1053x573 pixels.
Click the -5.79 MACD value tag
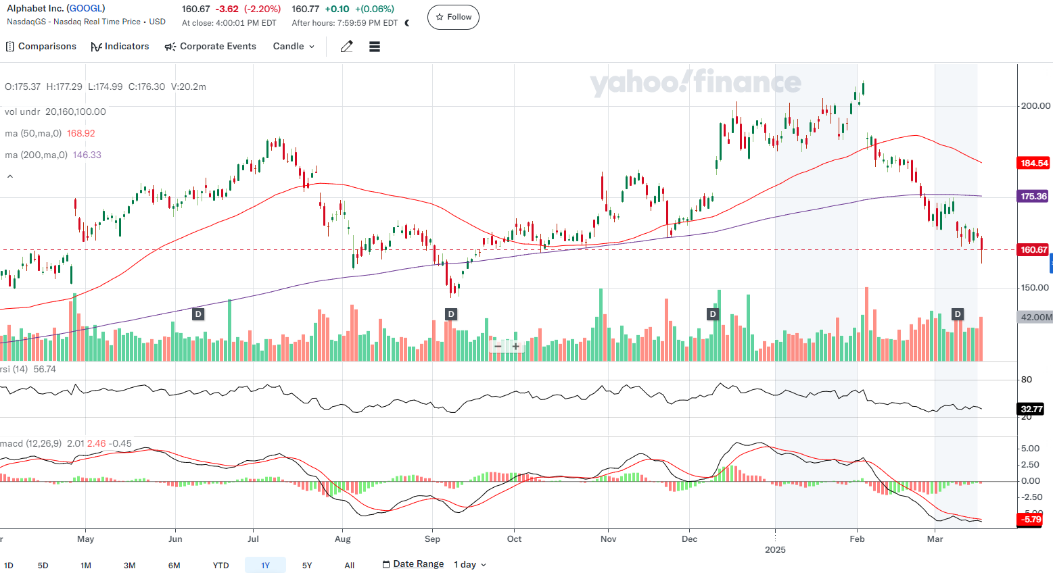tap(1031, 520)
